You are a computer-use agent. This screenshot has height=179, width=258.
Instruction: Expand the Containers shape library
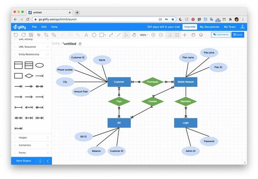point(25,145)
